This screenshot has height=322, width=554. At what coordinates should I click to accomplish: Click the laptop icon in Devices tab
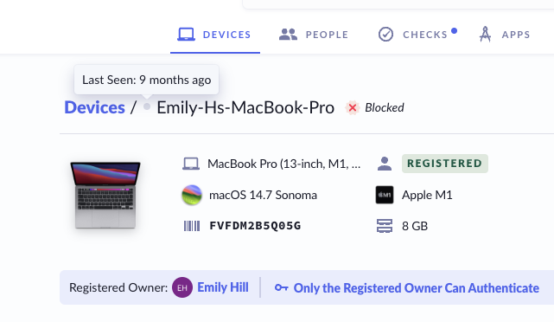click(x=186, y=35)
